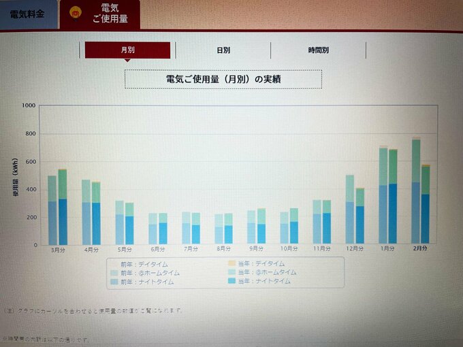Switch to 日別 daily view

[x=223, y=50]
